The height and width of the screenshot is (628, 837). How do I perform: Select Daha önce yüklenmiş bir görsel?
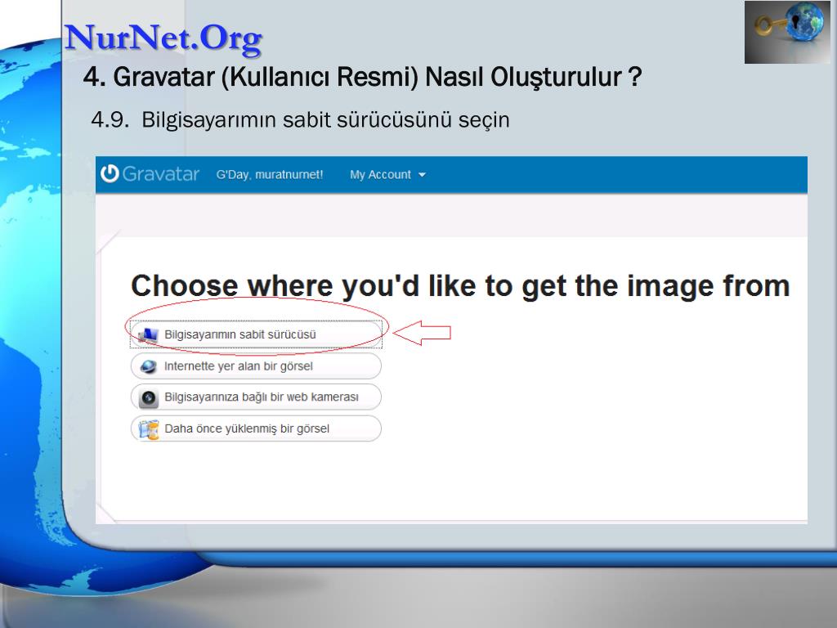pos(256,428)
